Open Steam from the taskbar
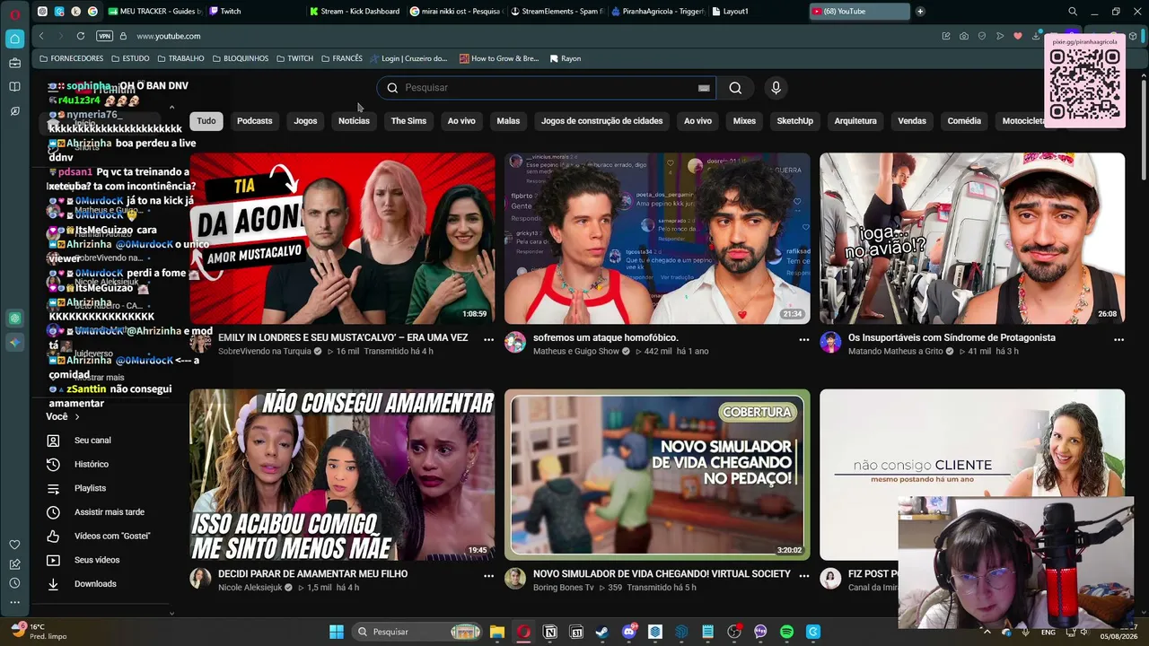Screen dimensions: 1149x646 click(x=602, y=632)
